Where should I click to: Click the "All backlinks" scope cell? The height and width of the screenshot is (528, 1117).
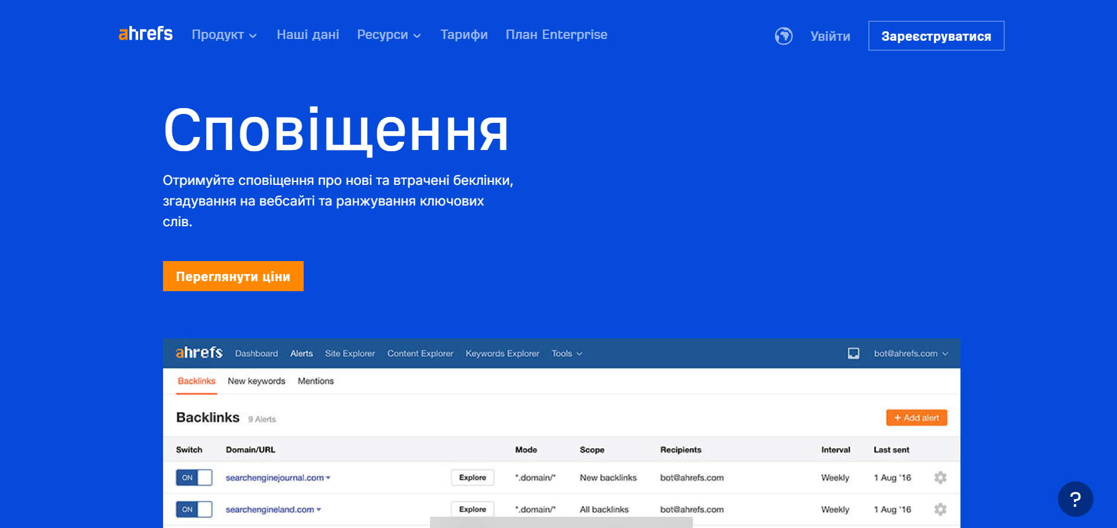[x=604, y=510]
